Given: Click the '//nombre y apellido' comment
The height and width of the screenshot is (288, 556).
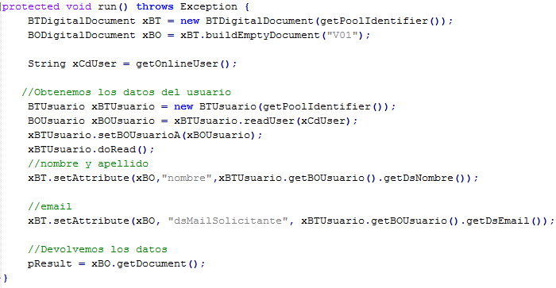Looking at the screenshot, I should tap(88, 163).
